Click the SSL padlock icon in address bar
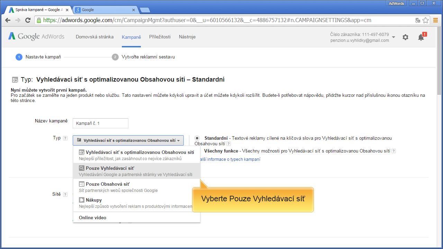Viewport: 443px width, 249px height. pyautogui.click(x=38, y=20)
